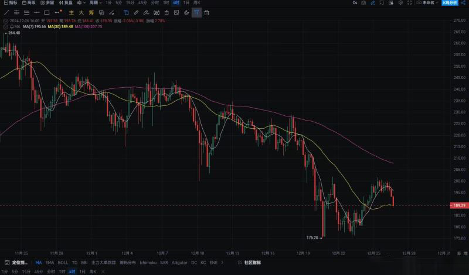Toggle the EMA indicator
469x275 pixels.
(x=50, y=263)
